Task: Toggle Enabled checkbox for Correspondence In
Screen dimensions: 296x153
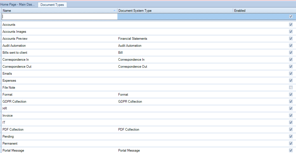Action: point(291,60)
